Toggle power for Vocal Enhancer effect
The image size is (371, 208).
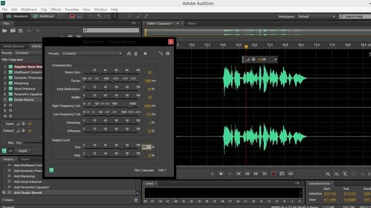10,88
